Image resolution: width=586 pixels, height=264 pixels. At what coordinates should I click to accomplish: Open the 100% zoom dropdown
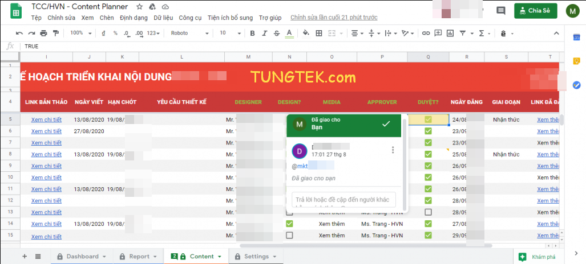(x=80, y=33)
